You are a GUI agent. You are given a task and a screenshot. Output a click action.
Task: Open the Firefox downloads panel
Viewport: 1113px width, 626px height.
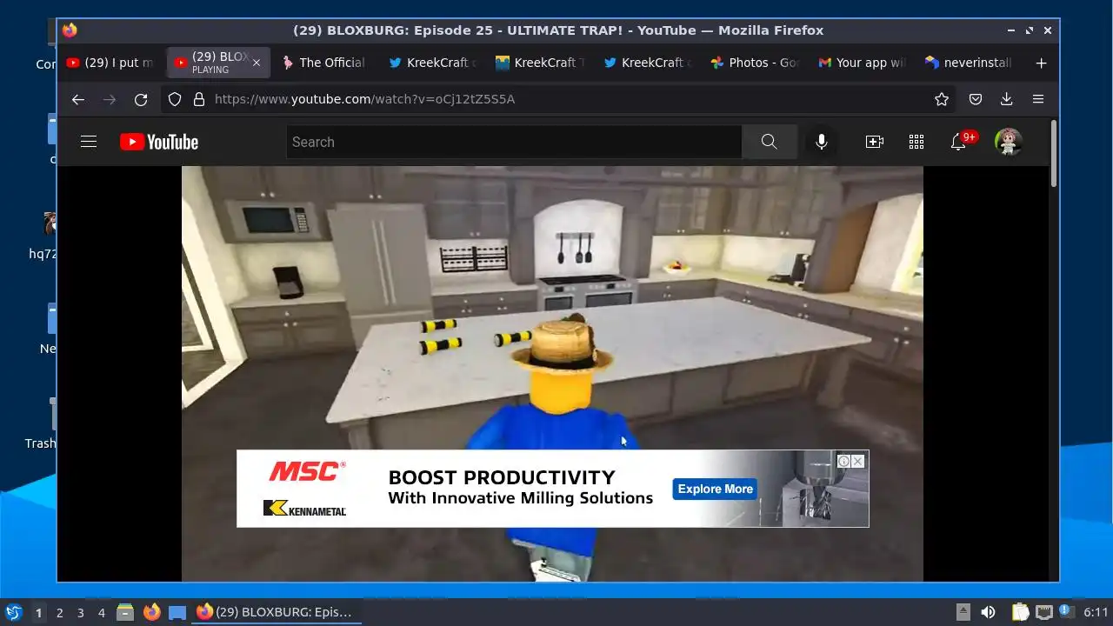pyautogui.click(x=1007, y=99)
